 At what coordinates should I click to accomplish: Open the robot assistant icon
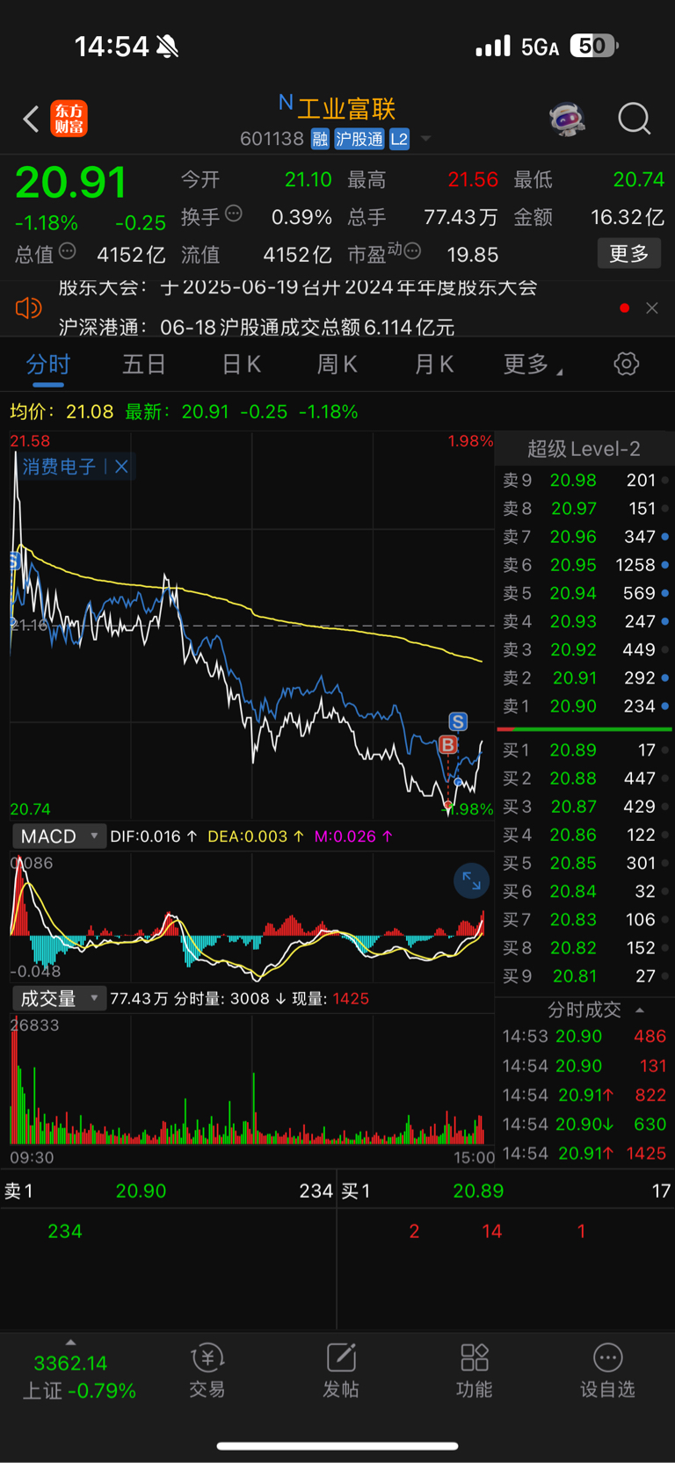pyautogui.click(x=568, y=118)
